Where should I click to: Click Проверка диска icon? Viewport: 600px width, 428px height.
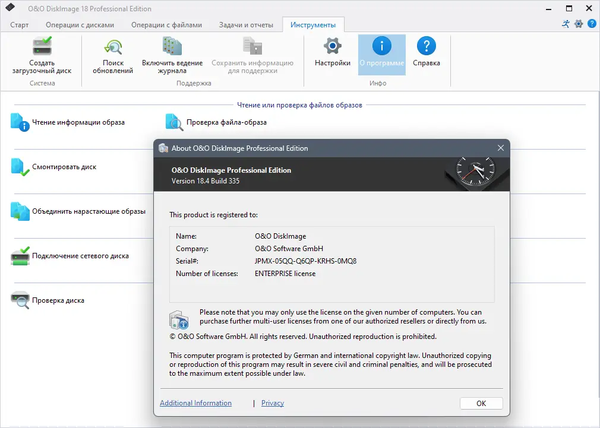coord(20,300)
